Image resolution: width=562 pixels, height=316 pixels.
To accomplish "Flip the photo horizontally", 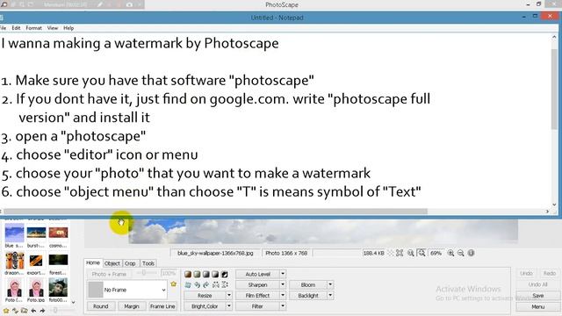I will tap(215, 284).
